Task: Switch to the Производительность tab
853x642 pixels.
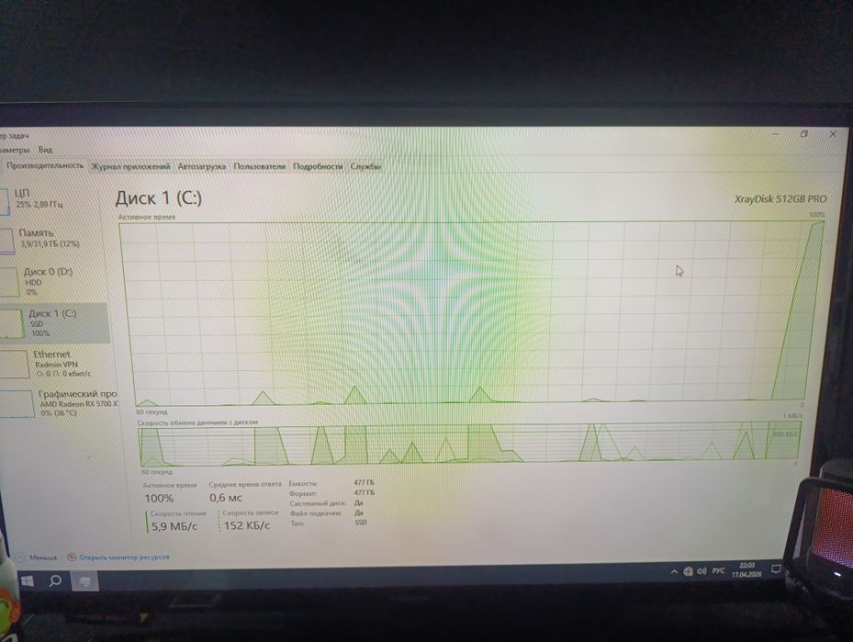Action: pos(45,165)
